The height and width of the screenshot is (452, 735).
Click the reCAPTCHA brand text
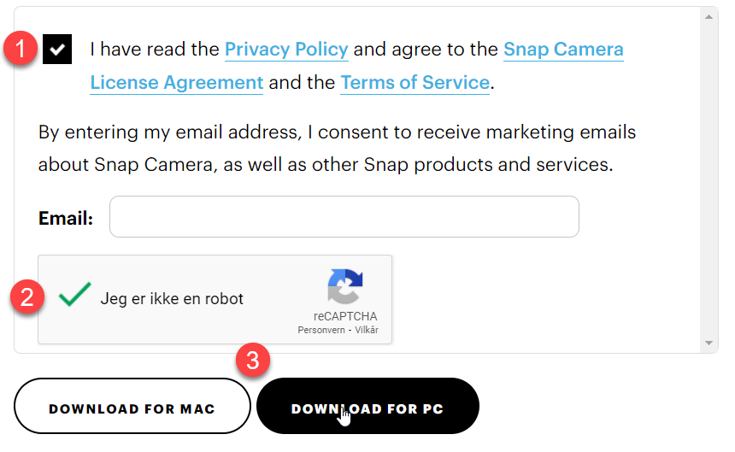(345, 316)
